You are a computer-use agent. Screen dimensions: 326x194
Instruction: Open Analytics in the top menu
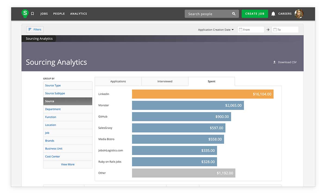point(79,14)
